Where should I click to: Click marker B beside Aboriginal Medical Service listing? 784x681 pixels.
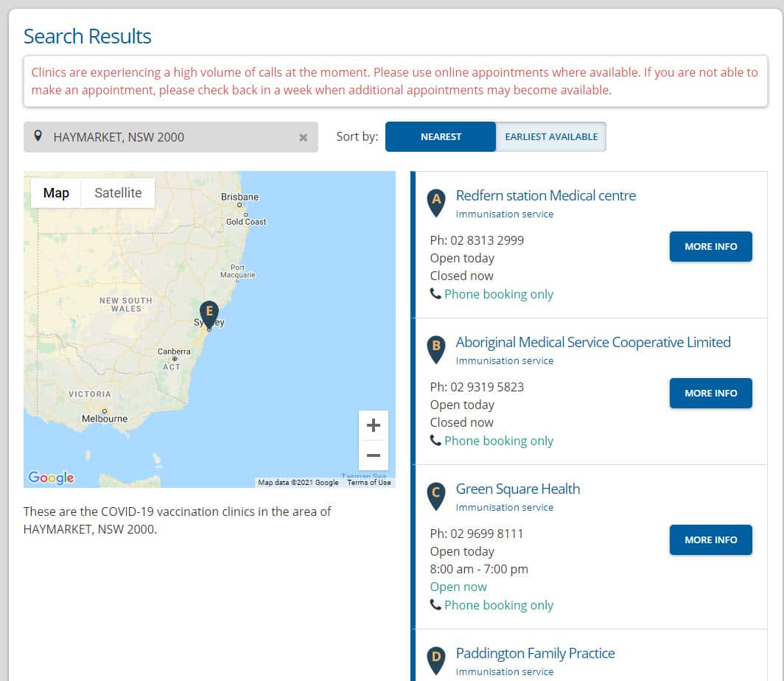click(436, 346)
